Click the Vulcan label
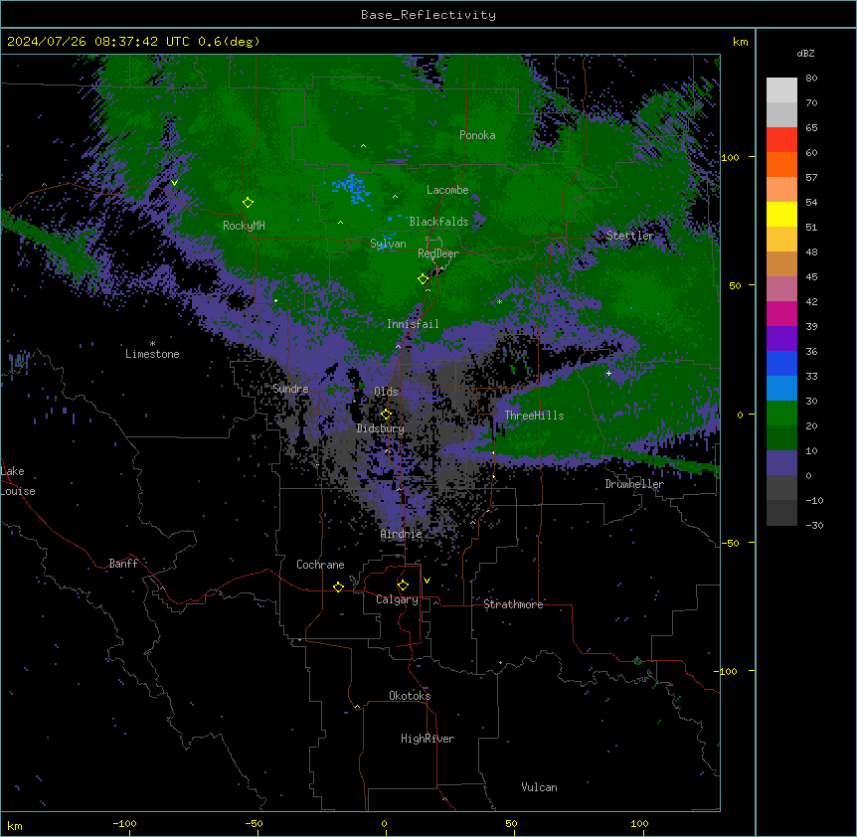 coord(539,787)
